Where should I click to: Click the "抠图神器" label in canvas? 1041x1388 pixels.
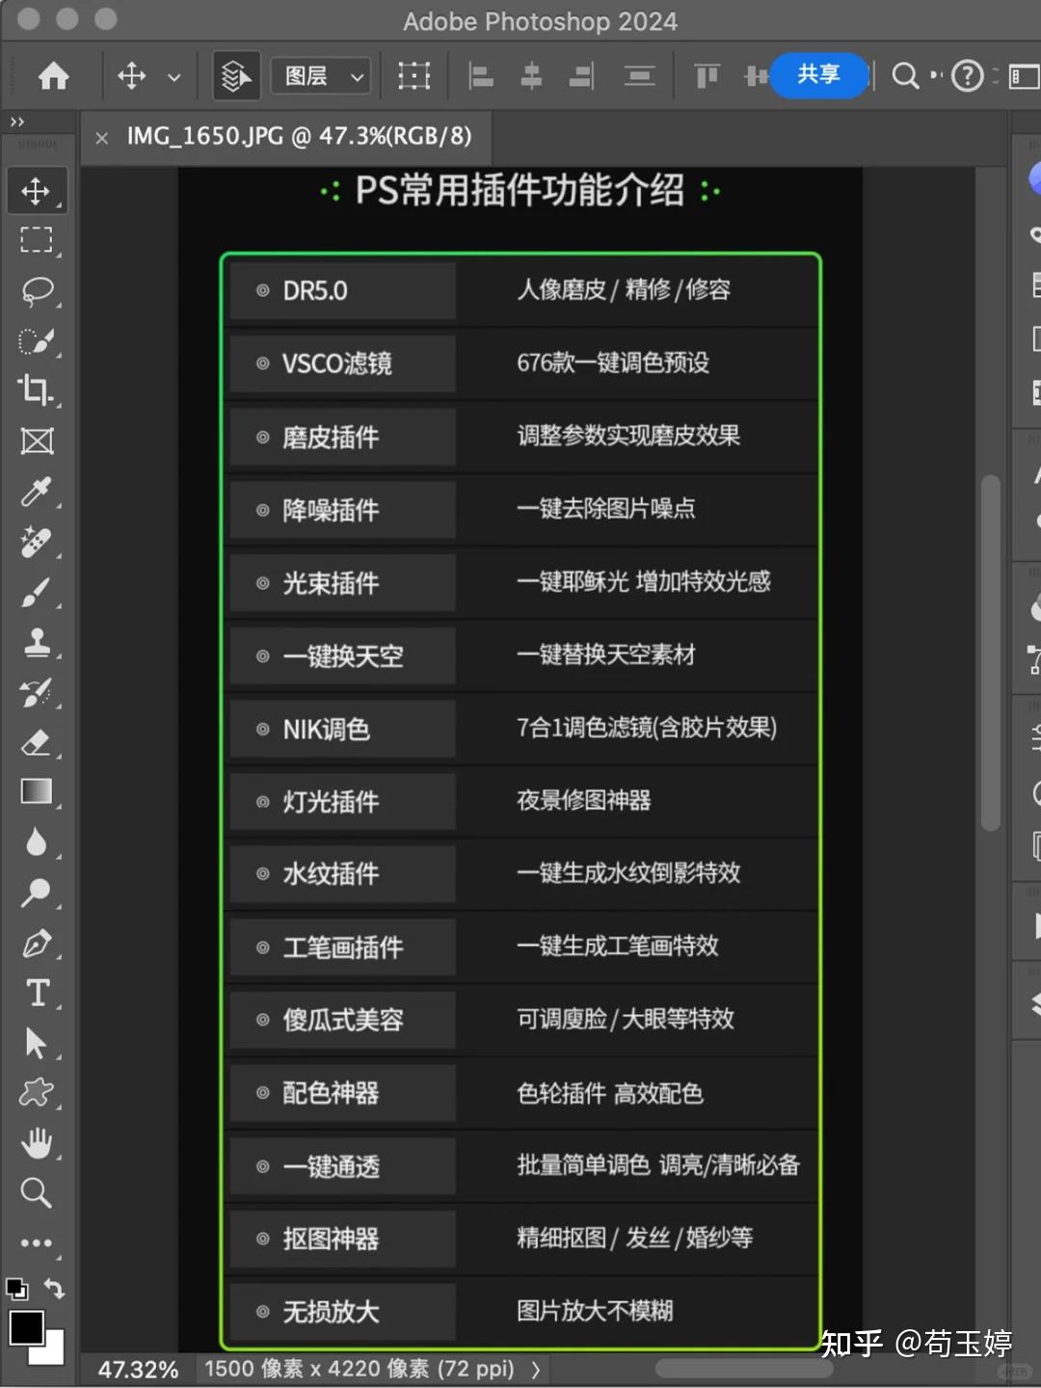(331, 1239)
